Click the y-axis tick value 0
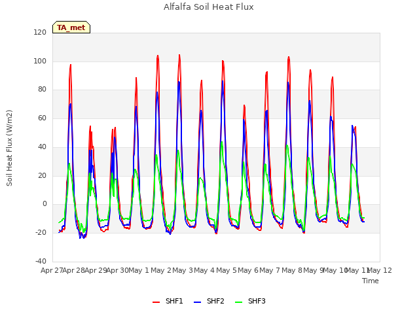Image resolution: width=419 pixels, height=314 pixels. [45, 204]
